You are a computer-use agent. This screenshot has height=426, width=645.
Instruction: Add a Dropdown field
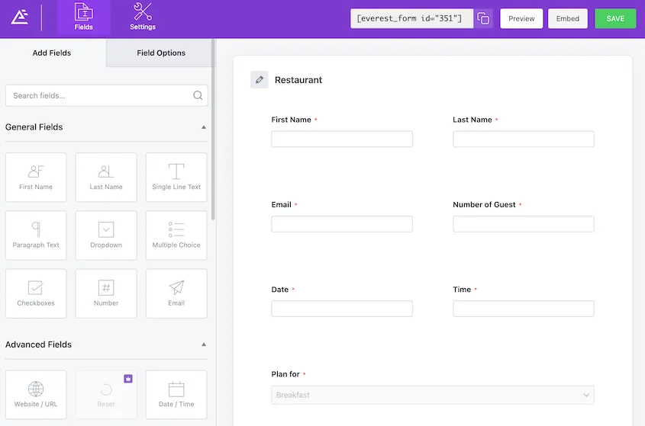pos(106,235)
